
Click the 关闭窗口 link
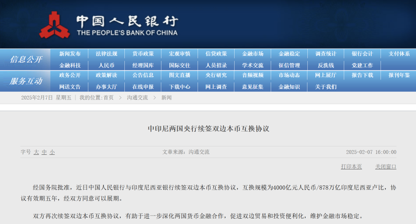[386, 167]
